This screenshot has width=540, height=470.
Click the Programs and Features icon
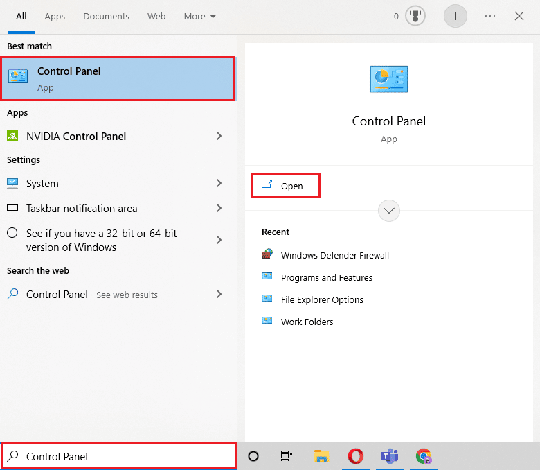tap(267, 276)
